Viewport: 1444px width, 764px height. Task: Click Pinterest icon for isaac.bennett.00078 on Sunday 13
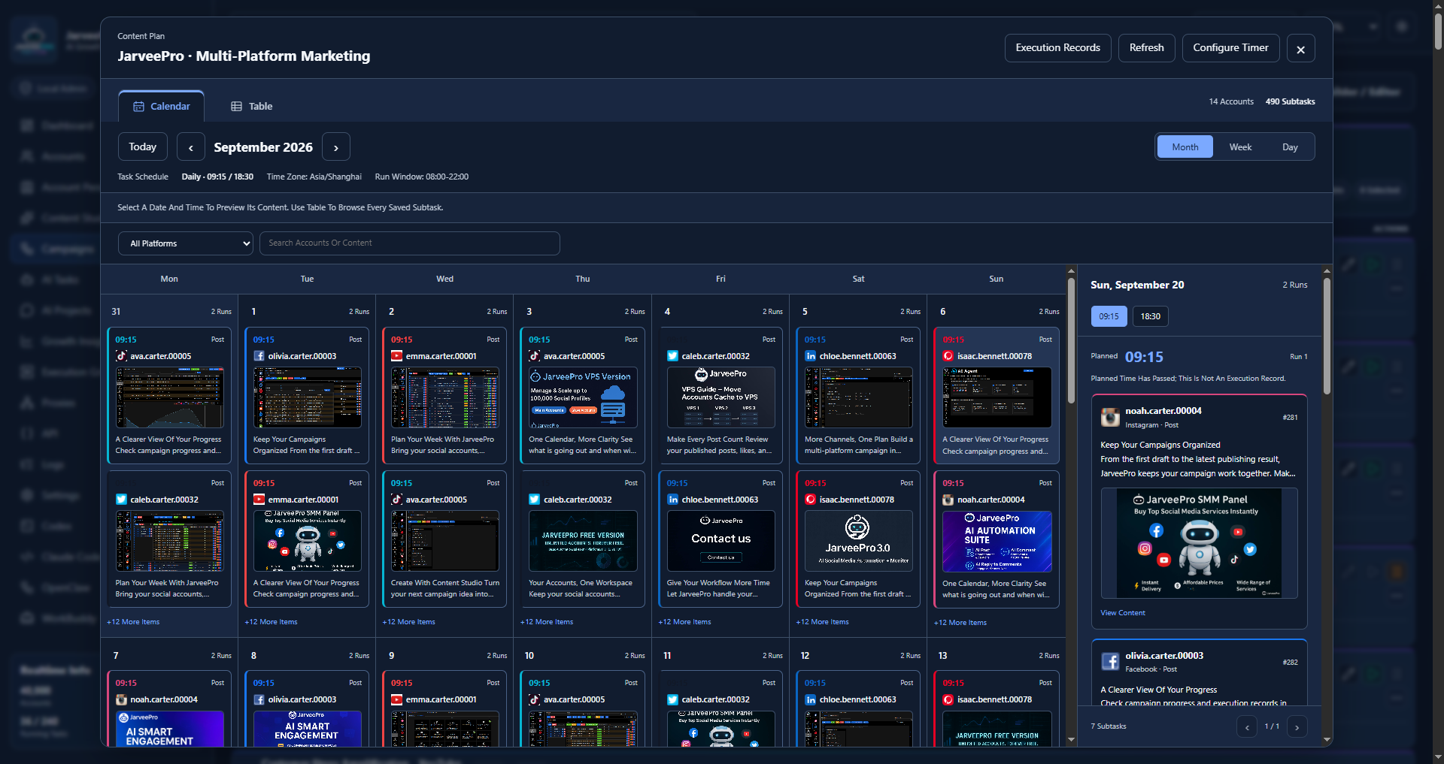point(948,699)
